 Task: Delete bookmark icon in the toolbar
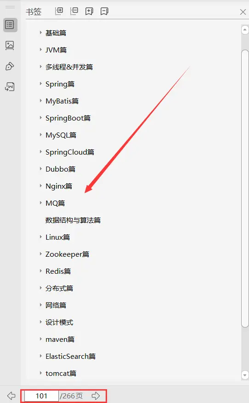(x=104, y=11)
